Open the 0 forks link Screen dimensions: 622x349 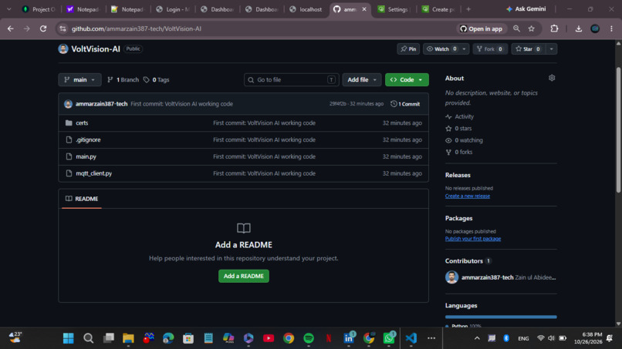pos(459,152)
